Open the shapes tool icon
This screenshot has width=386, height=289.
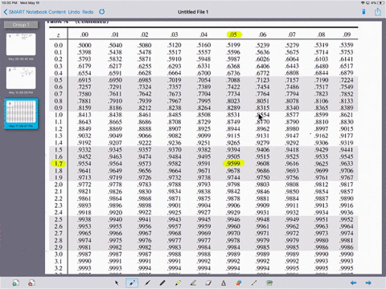click(x=239, y=283)
